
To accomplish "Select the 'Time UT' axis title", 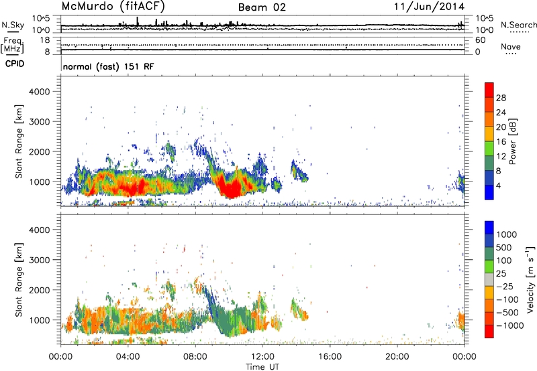I will point(262,367).
